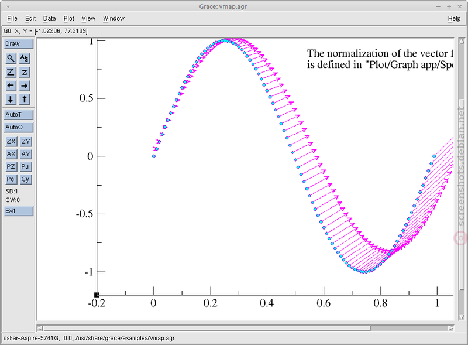468x345 pixels.
Task: Click the ZY zoom-along-Y button
Action: tap(26, 141)
